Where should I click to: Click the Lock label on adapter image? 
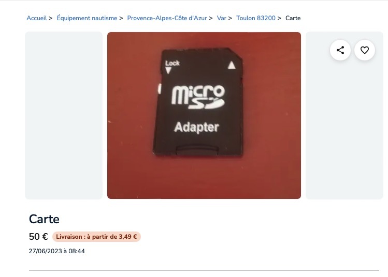point(172,63)
